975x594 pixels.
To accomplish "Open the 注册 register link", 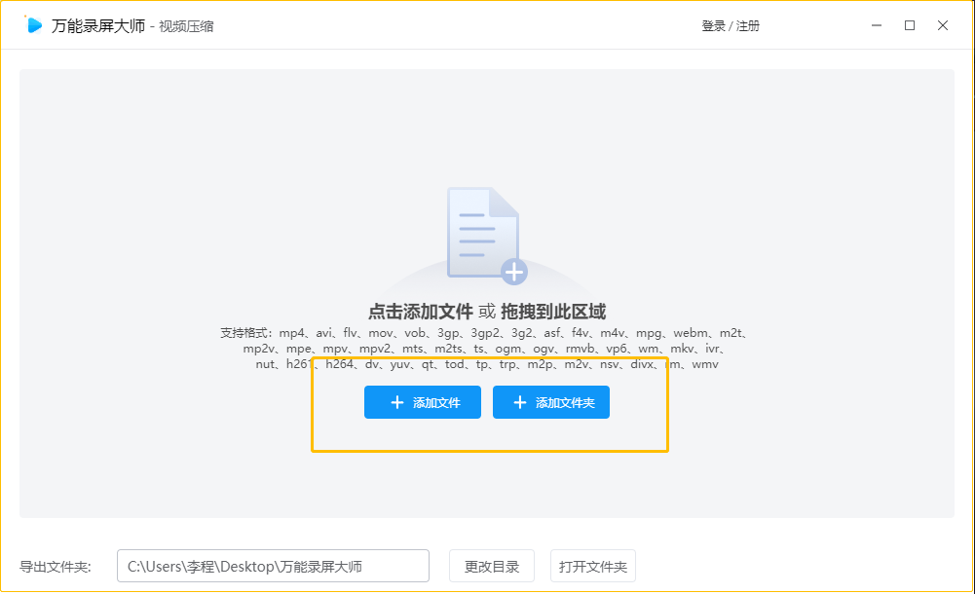I will click(748, 26).
